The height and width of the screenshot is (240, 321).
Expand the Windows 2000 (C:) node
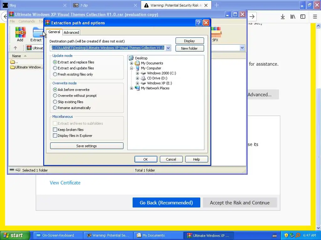click(x=137, y=73)
